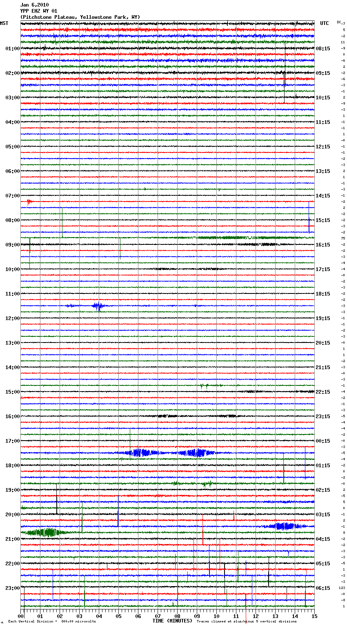Select the 18:00 MST time label
The width and height of the screenshot is (347, 627).
13,466
